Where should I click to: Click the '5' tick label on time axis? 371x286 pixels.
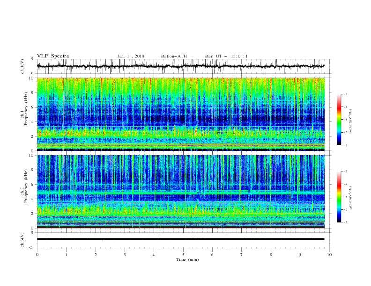point(183,255)
